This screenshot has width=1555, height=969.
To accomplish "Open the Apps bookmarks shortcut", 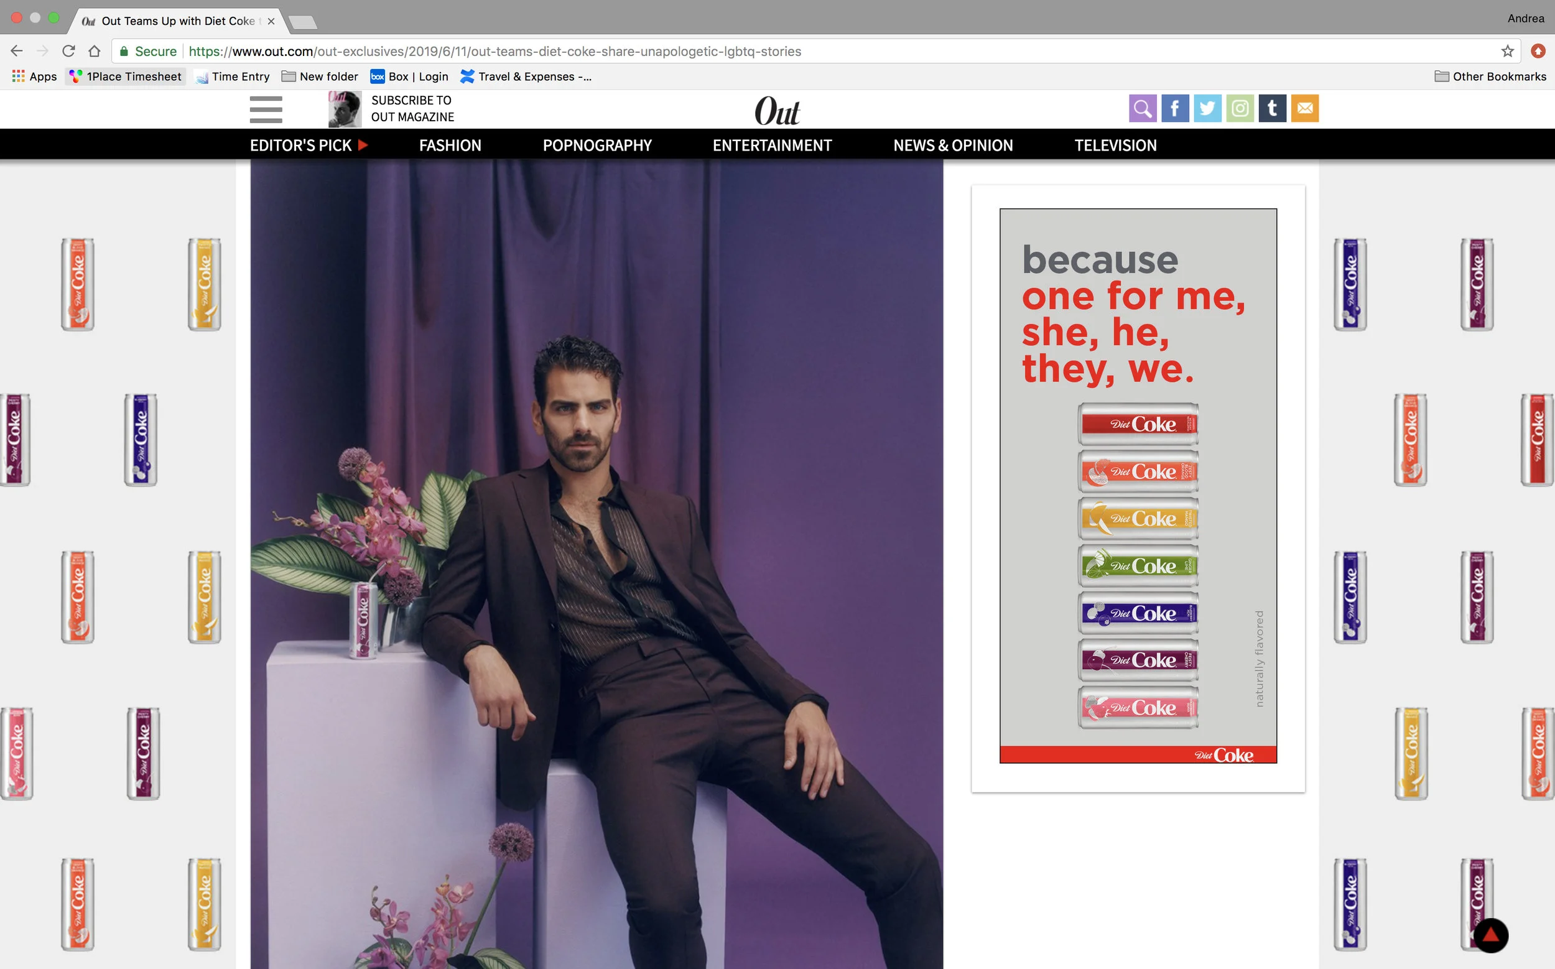I will pos(35,76).
